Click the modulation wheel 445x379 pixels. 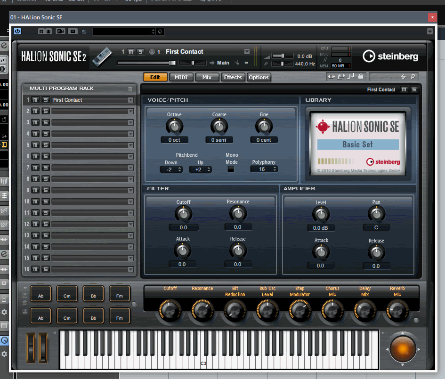coord(43,347)
